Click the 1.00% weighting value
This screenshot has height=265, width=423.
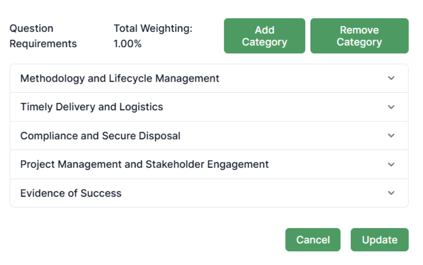tap(128, 44)
